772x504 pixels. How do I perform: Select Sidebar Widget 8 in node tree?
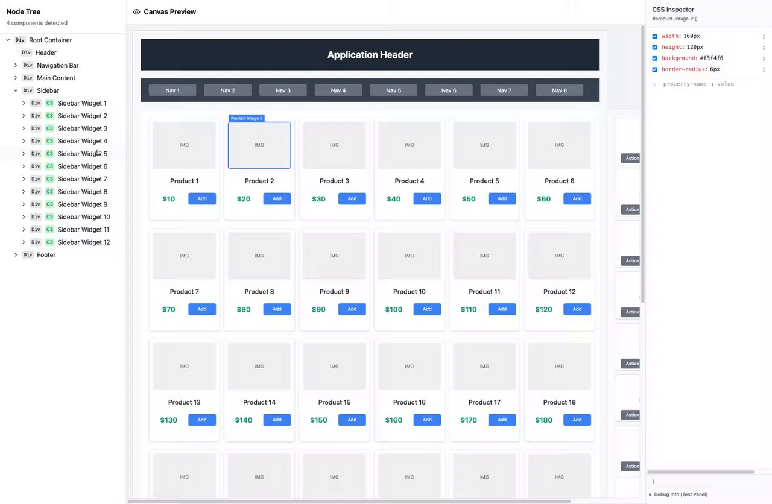click(x=83, y=192)
